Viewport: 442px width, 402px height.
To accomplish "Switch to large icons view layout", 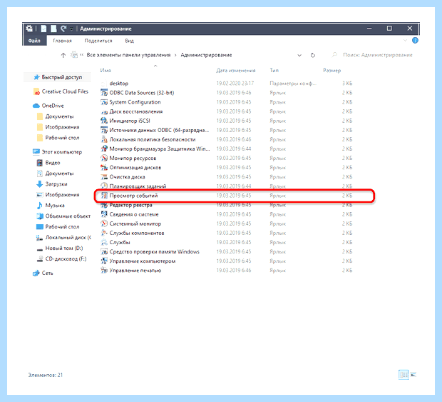I will pos(413,375).
